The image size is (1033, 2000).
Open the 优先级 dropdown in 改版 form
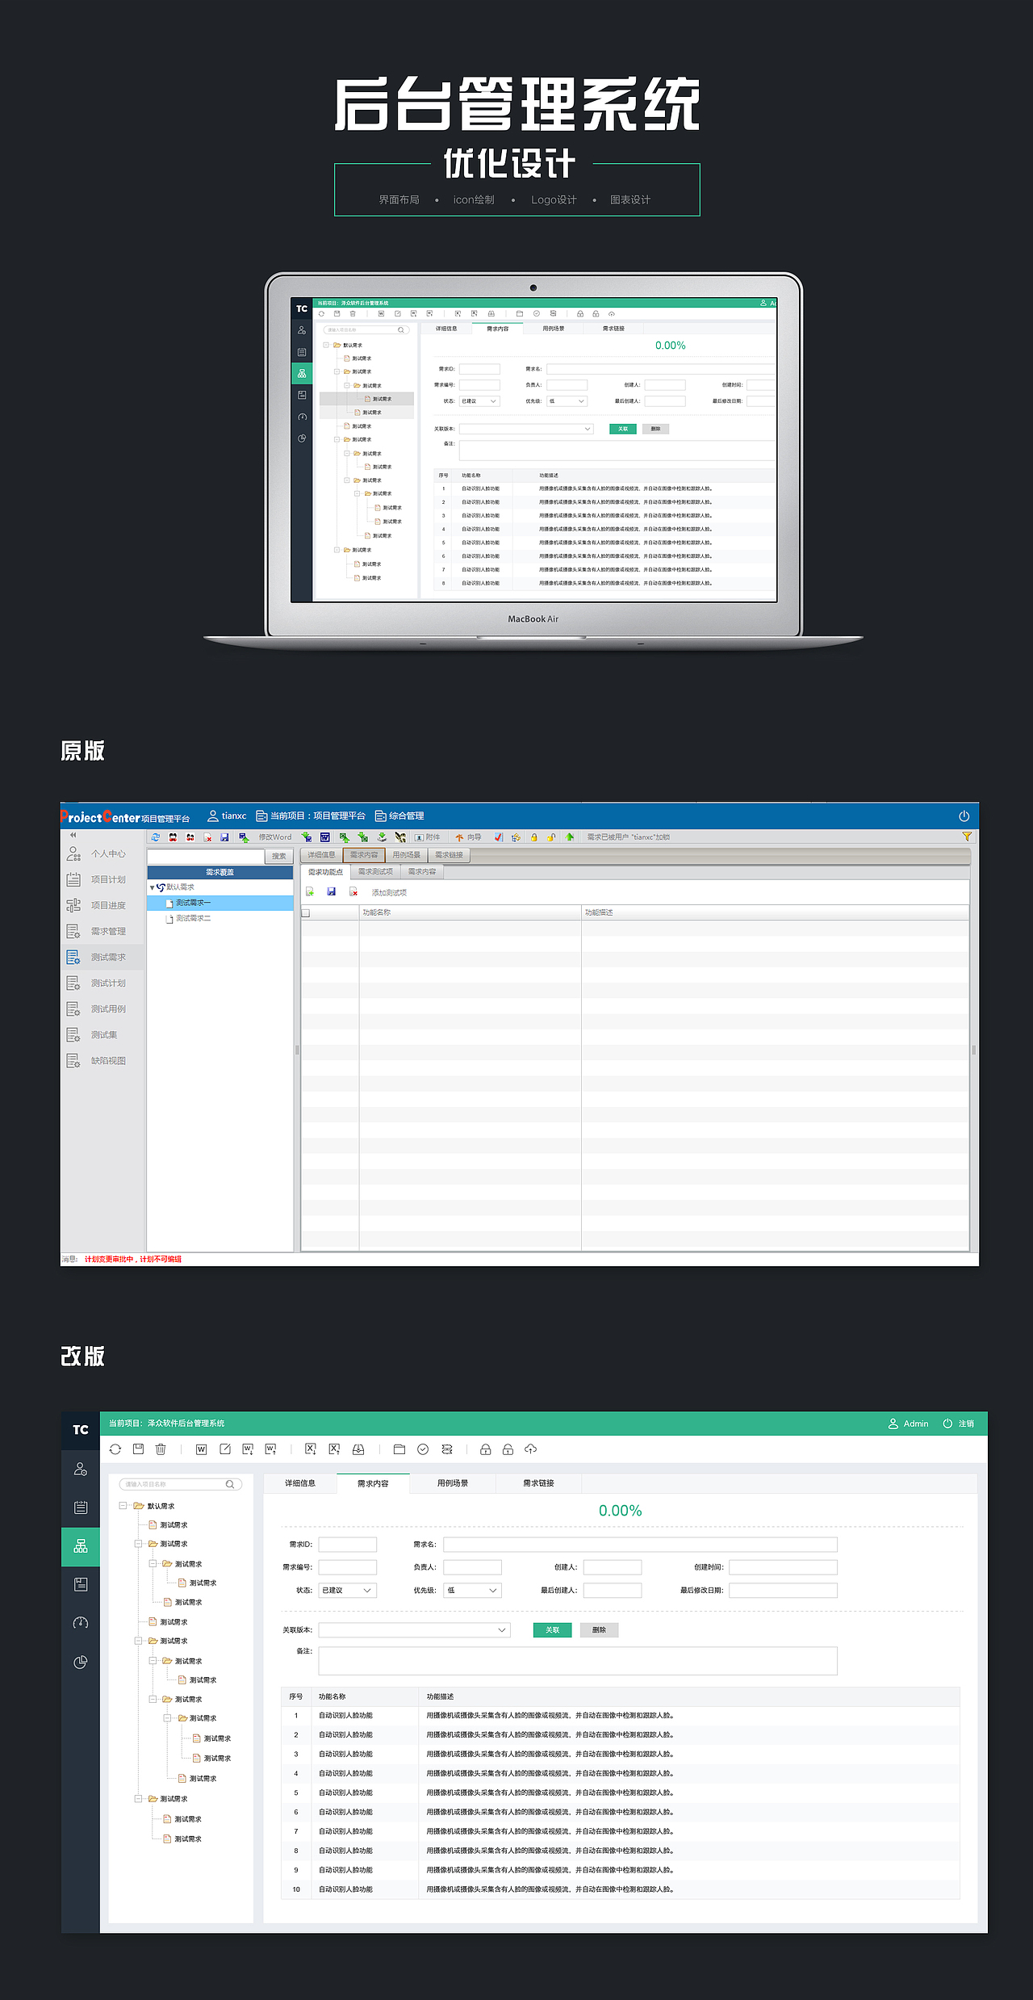[x=473, y=1590]
